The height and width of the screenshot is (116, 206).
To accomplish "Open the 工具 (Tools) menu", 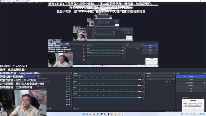I will click(x=36, y=3).
